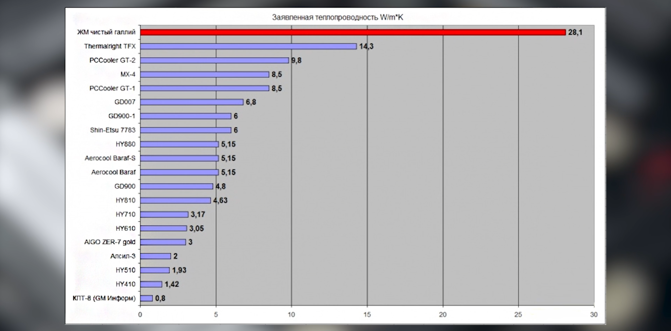671x331 pixels.
Task: Click the x-axis tick label '5'
Action: click(x=216, y=315)
